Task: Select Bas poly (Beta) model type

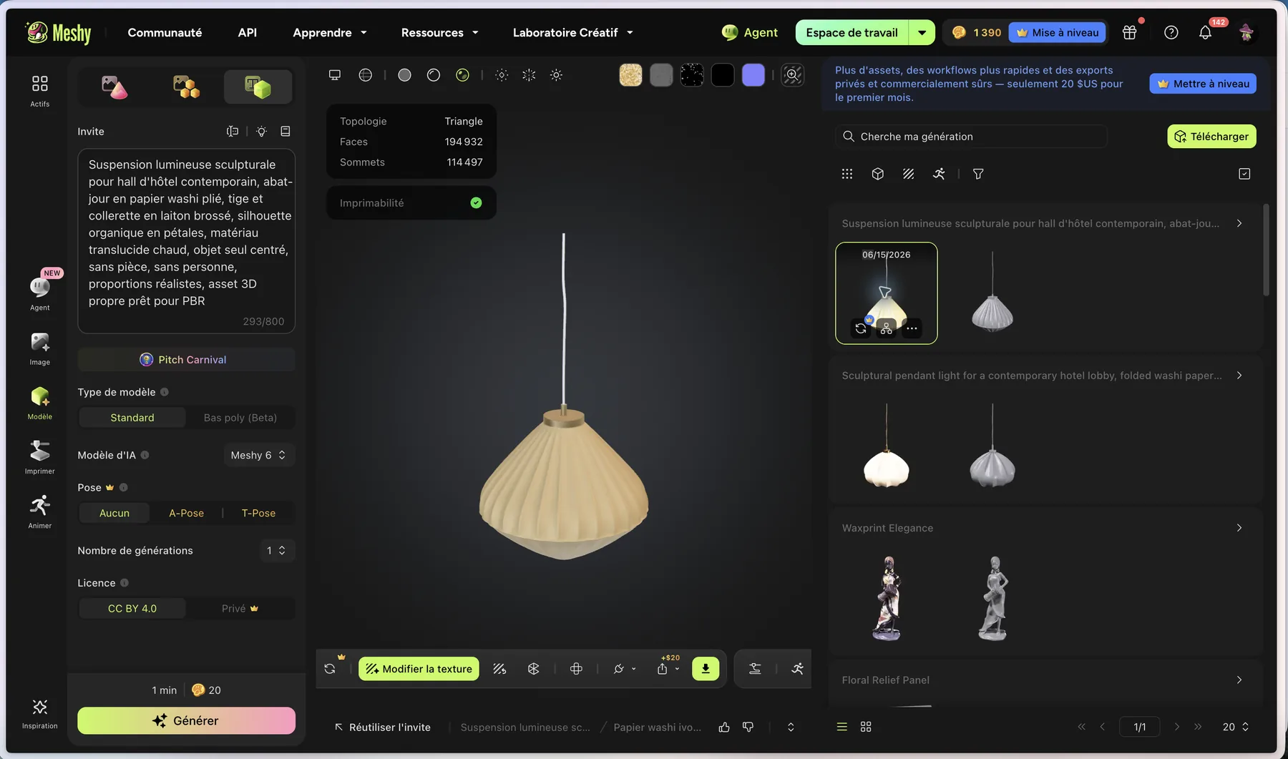Action: coord(240,418)
